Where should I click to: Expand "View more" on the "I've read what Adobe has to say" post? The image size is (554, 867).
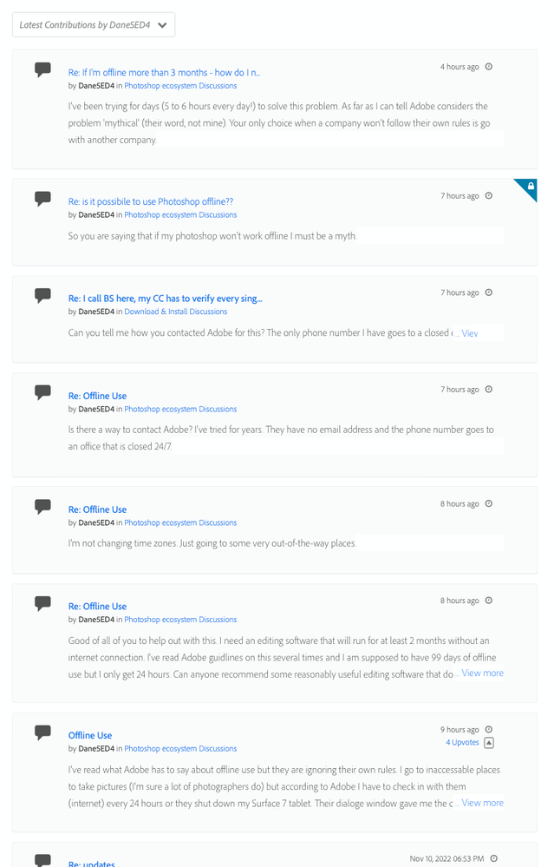[x=482, y=803]
